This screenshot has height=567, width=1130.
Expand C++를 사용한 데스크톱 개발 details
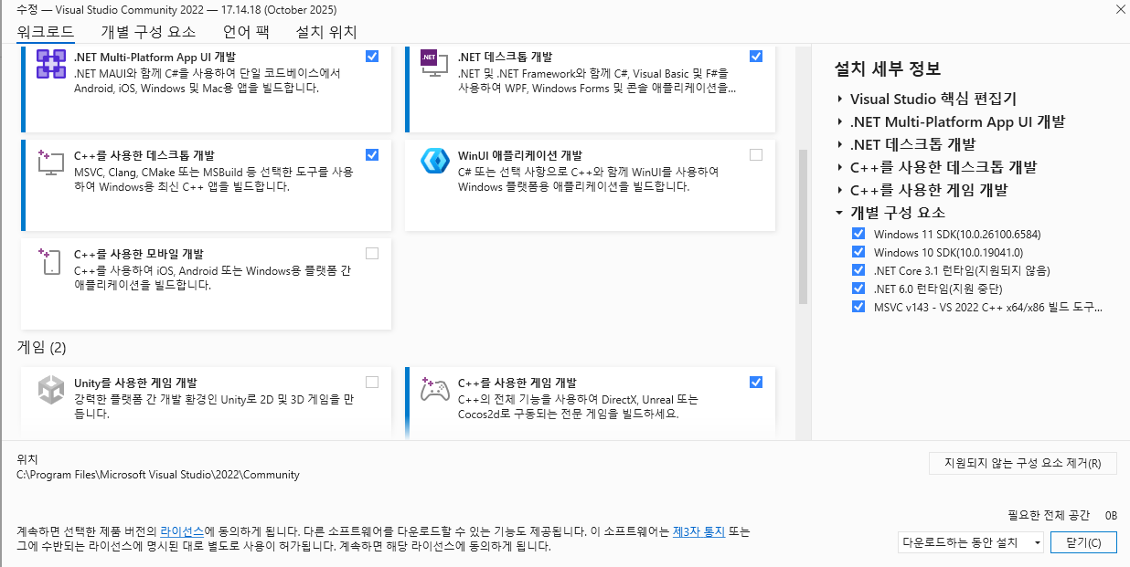(x=839, y=167)
